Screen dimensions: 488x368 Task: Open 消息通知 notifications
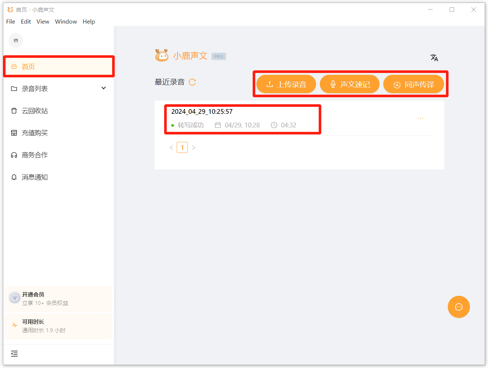coord(59,177)
